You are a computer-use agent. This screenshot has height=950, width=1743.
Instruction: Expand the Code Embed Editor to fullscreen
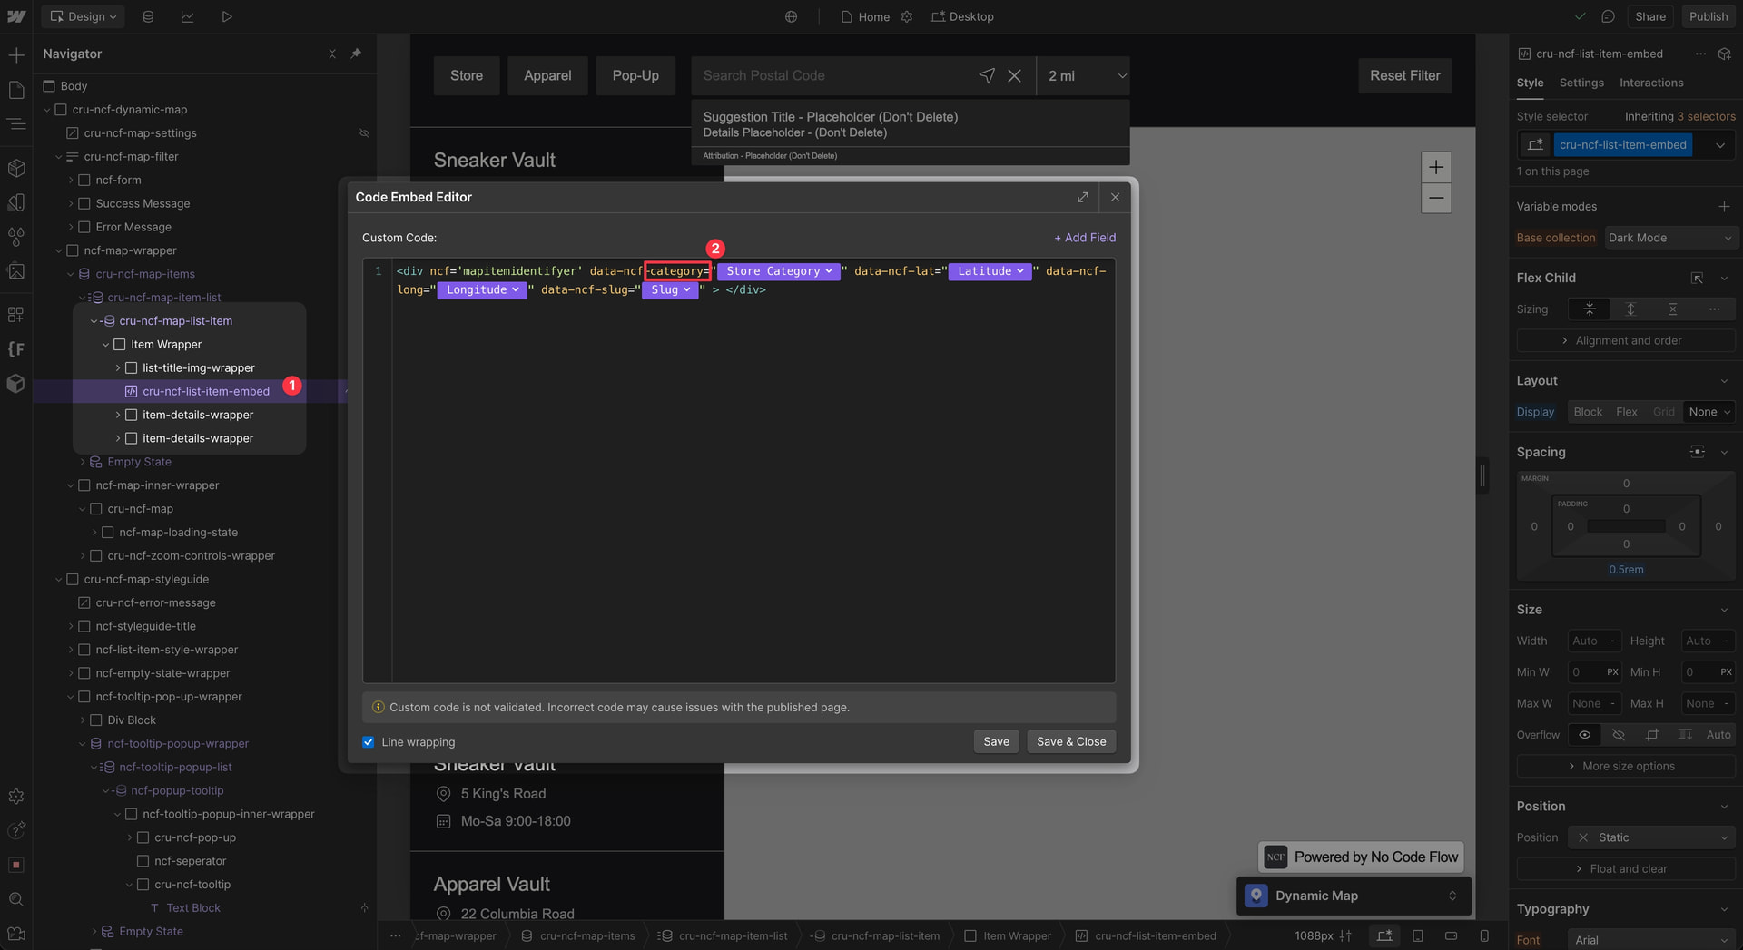1083,197
